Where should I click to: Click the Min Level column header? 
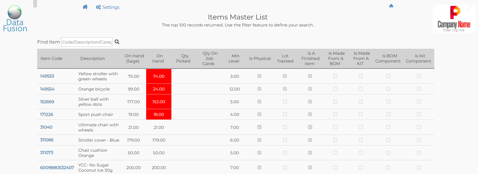coord(234,59)
